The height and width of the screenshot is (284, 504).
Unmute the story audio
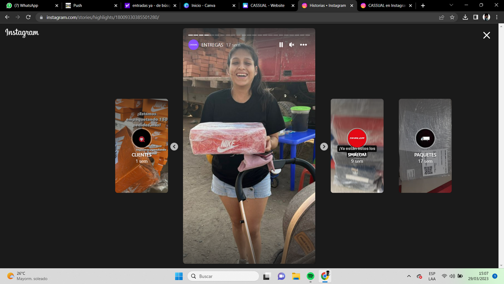coord(292,45)
